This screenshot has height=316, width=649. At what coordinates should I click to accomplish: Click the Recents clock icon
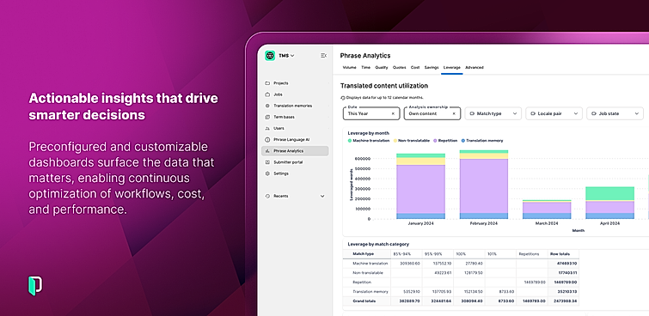coord(267,196)
